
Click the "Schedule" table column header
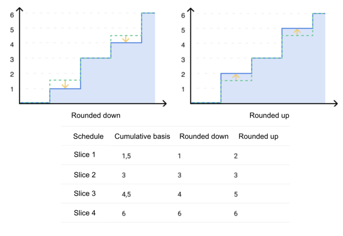pyautogui.click(x=89, y=136)
